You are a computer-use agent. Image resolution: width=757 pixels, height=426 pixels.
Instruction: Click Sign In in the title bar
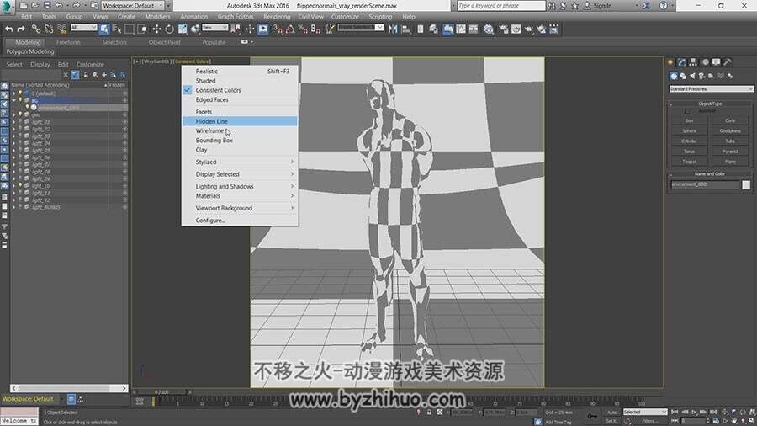[x=602, y=6]
